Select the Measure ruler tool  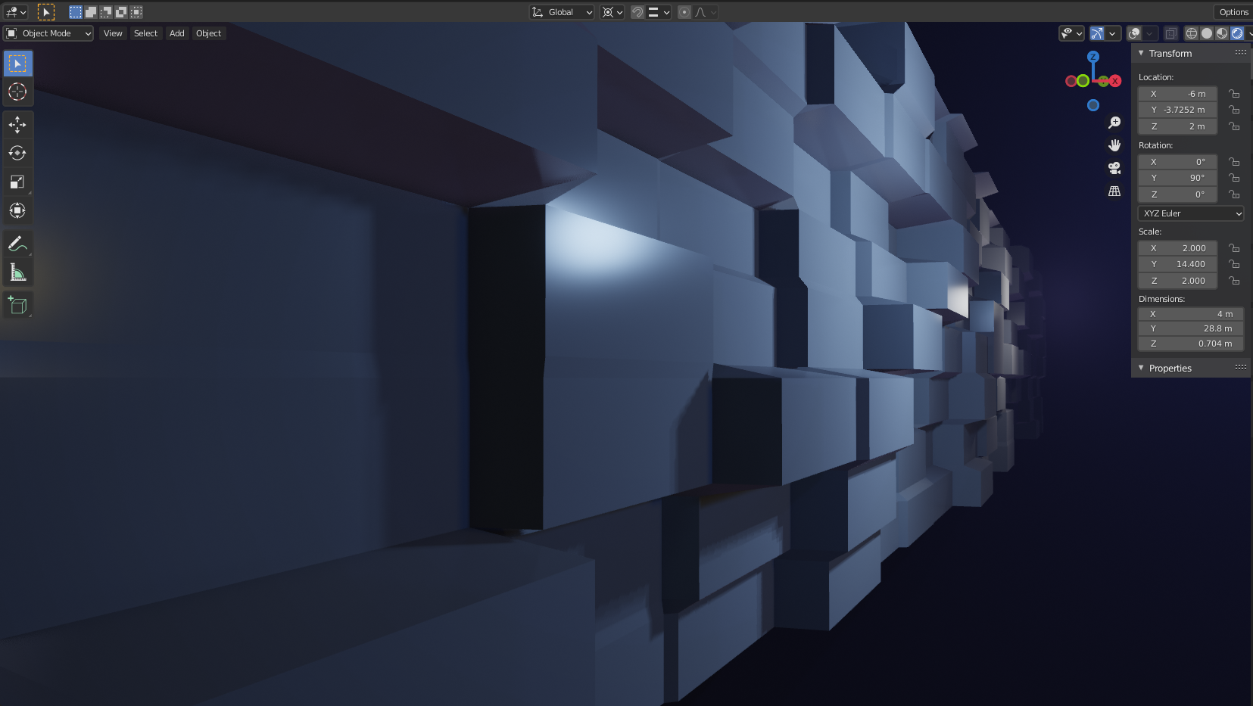(x=17, y=272)
